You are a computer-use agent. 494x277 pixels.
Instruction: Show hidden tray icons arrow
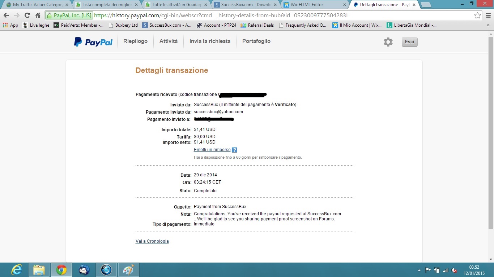[420, 270]
